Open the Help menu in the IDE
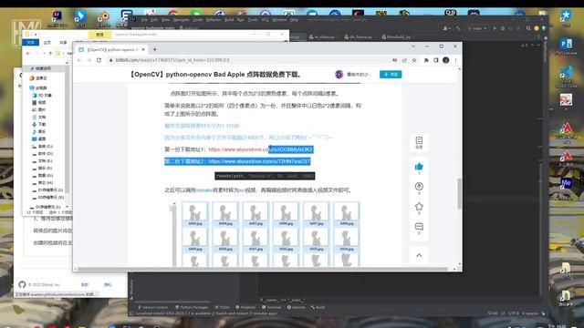Screen dimensions: 584x328 [294, 20]
